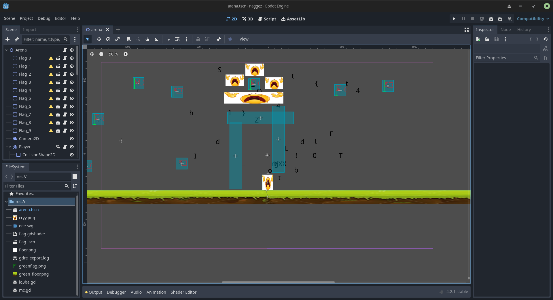The width and height of the screenshot is (553, 300).
Task: Lock the selected node
Action: (x=198, y=39)
